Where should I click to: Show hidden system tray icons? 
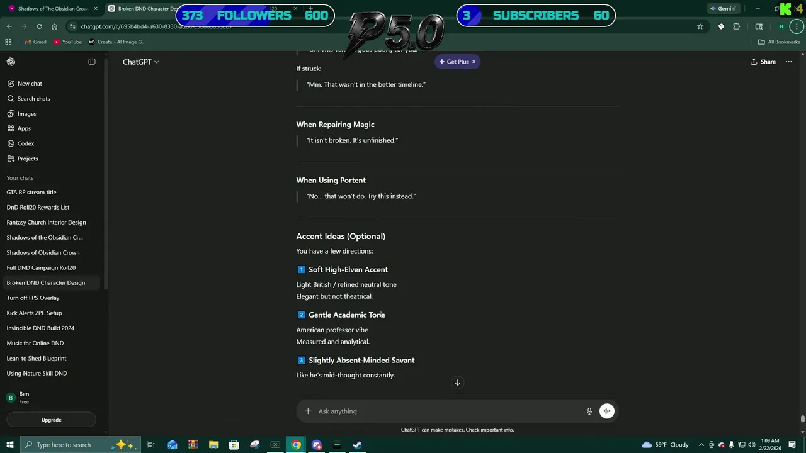click(701, 445)
